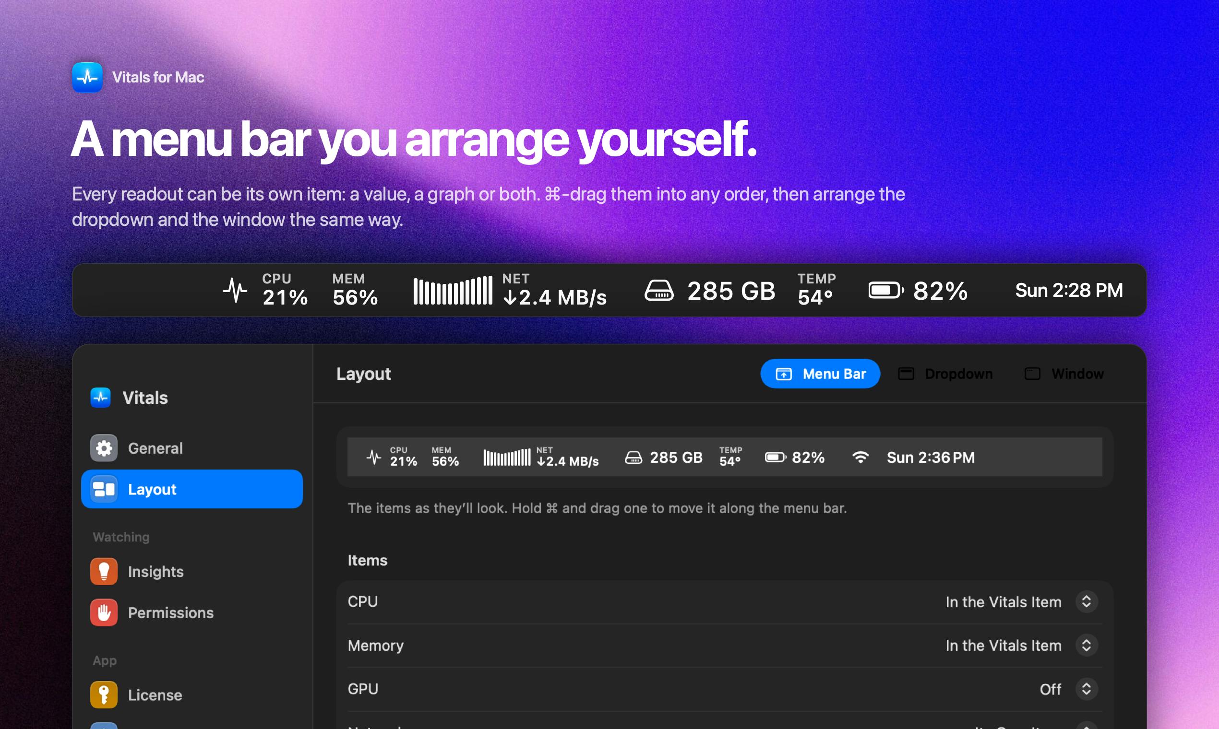
Task: Open Permissions via its hand icon
Action: [104, 612]
